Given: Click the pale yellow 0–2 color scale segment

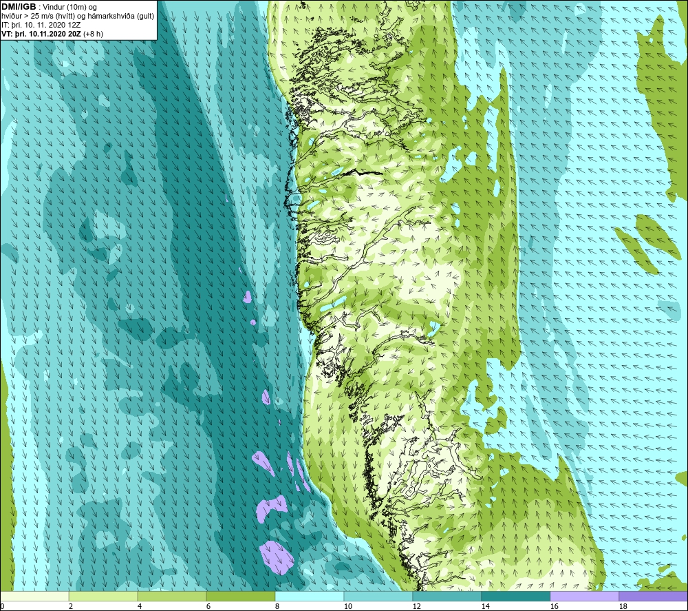Looking at the screenshot, I should point(34,597).
